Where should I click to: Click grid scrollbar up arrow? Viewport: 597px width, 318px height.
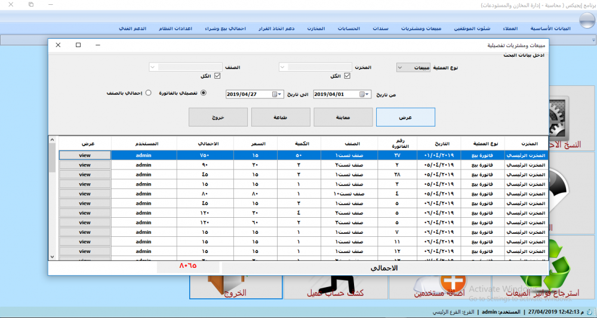click(52, 140)
